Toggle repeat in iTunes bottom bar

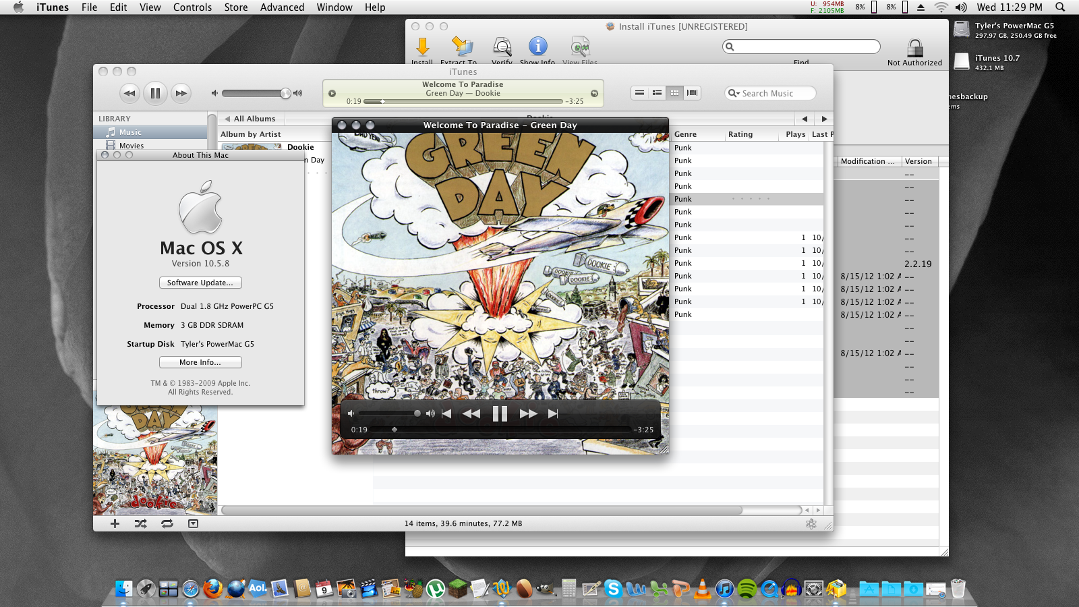point(167,523)
